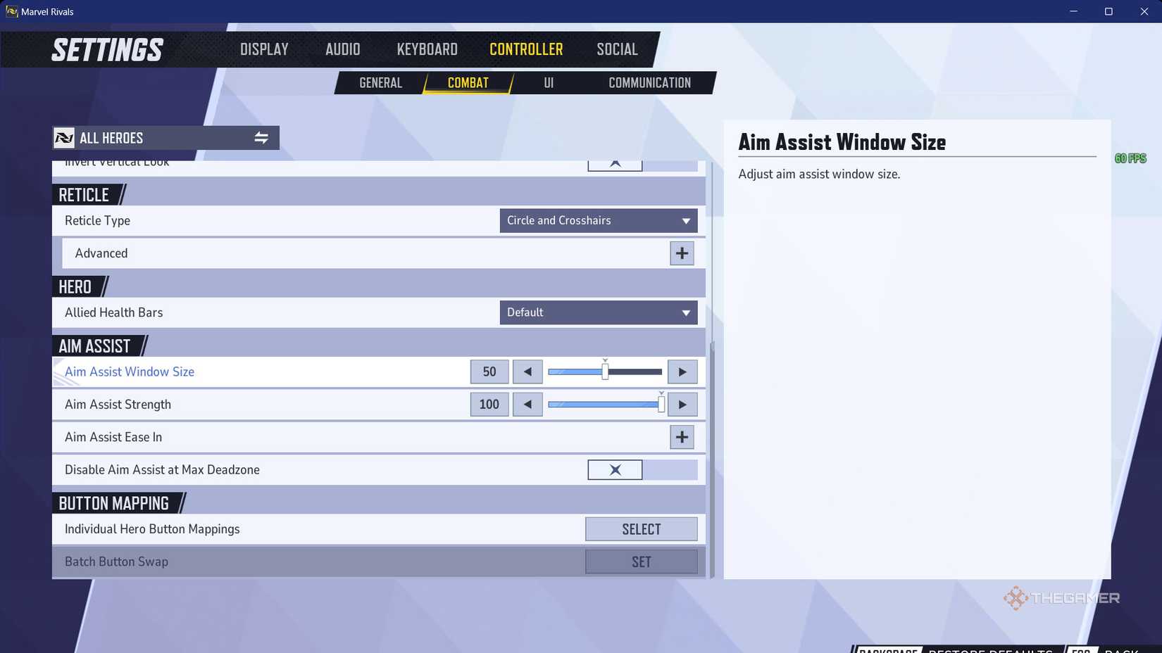The image size is (1162, 653).
Task: Click the Aim Assist Strength slider
Action: 605,405
